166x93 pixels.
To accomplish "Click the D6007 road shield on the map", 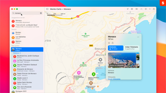I will (91, 46).
